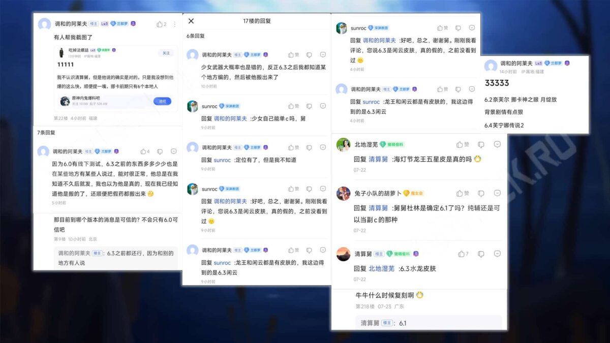Open the 原神内鬼爆料吧 forum avatar
This screenshot has height=343, width=610.
pos(65,101)
